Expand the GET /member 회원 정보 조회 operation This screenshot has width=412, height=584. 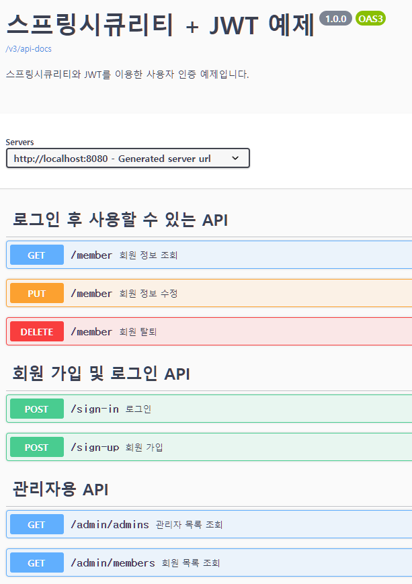[209, 255]
